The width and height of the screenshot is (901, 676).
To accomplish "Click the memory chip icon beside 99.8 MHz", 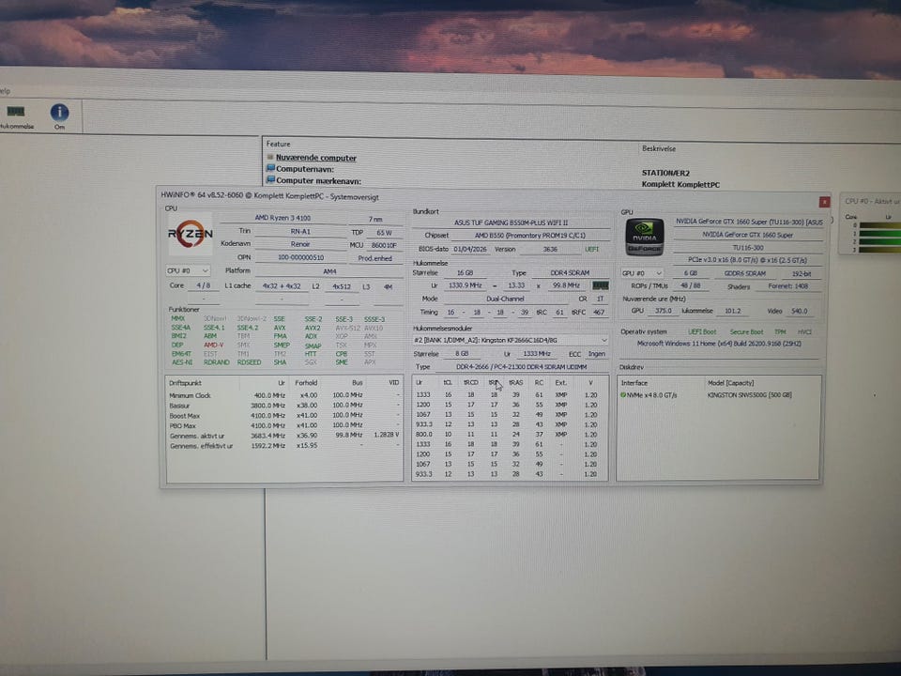I will coord(601,285).
